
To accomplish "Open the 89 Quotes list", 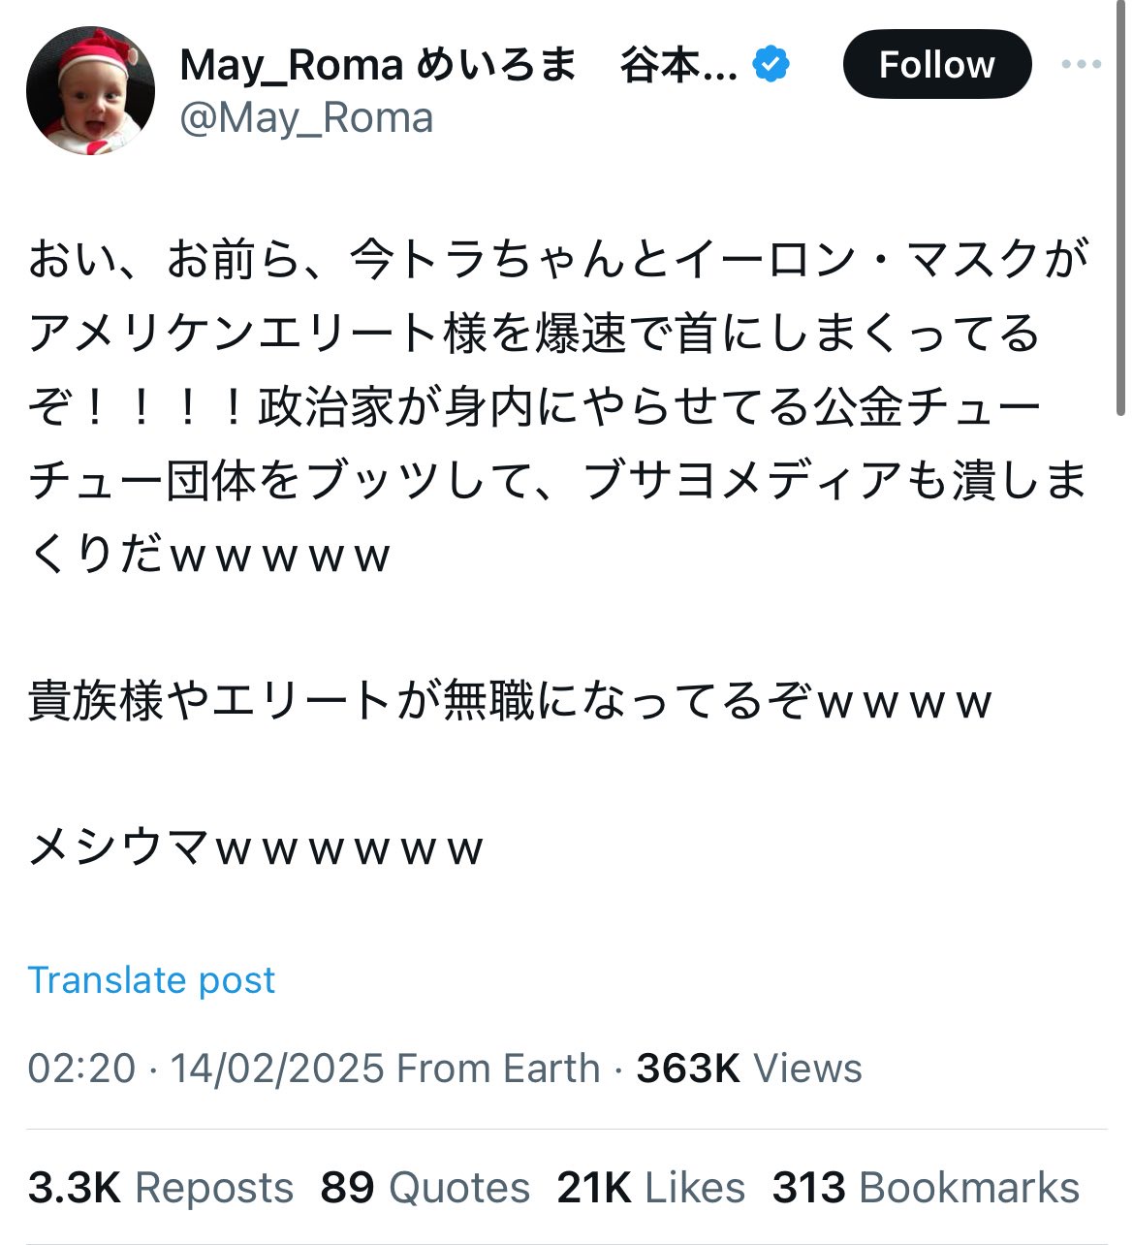I will 425,1188.
